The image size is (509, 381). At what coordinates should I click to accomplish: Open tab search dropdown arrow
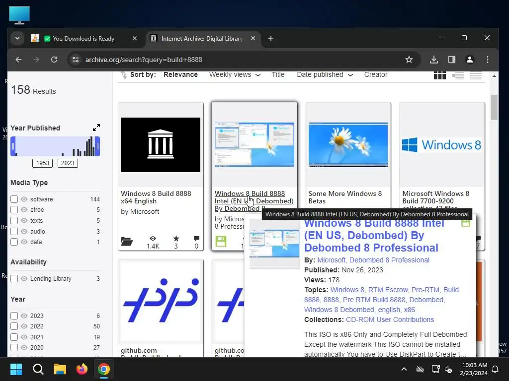pos(17,39)
